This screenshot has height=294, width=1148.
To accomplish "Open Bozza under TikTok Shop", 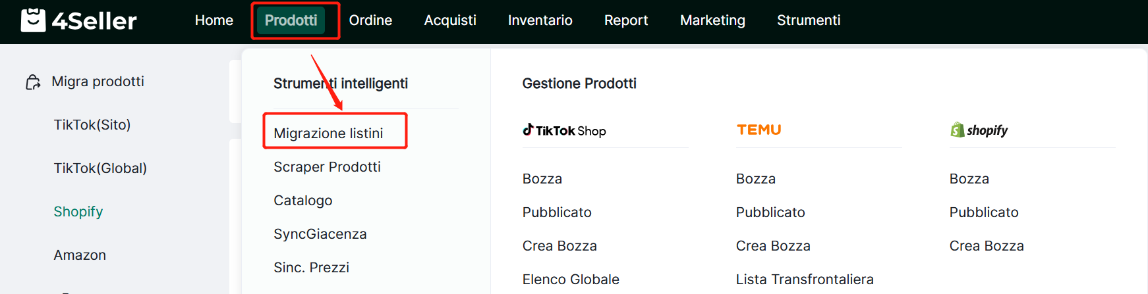I will point(542,179).
